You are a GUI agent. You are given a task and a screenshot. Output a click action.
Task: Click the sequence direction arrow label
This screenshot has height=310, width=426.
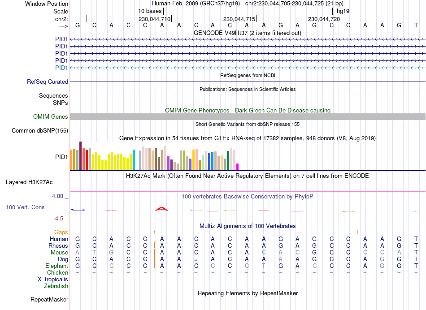point(63,26)
